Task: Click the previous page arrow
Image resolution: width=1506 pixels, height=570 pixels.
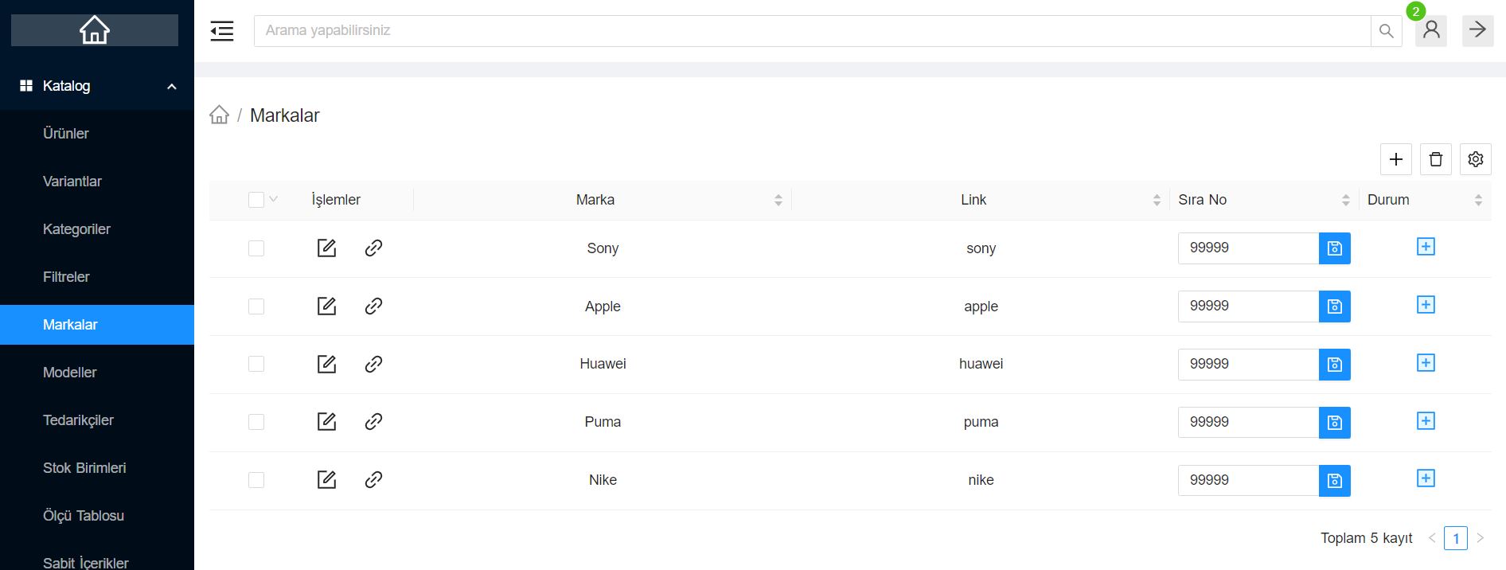Action: pos(1432,538)
